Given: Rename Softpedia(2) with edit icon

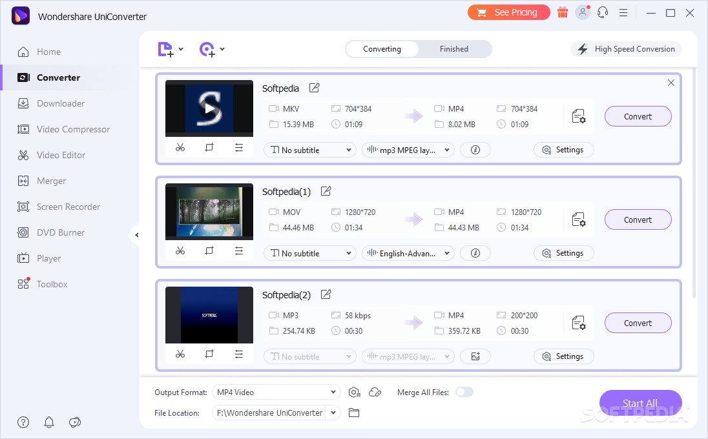Looking at the screenshot, I should coord(326,294).
